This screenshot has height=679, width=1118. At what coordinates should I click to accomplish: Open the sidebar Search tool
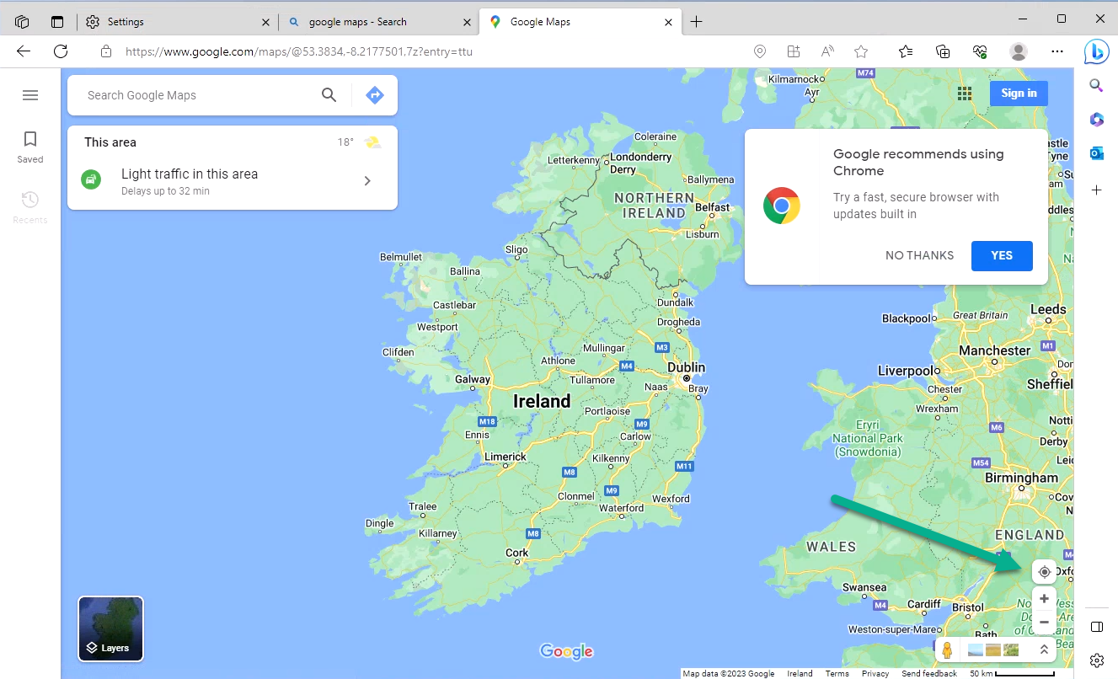tap(1096, 84)
